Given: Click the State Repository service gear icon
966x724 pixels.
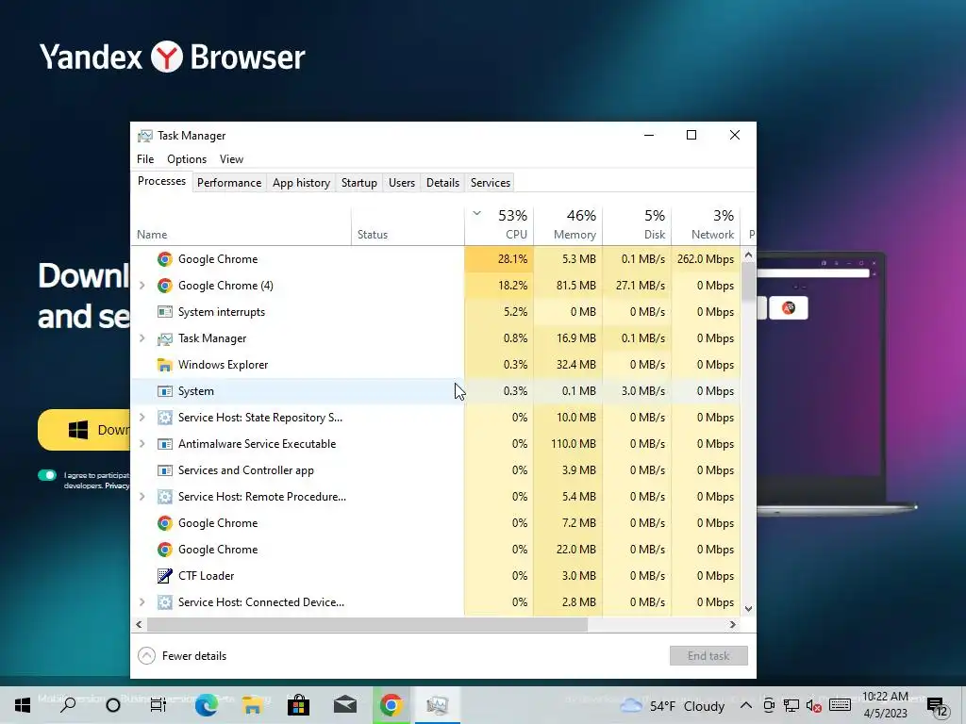Looking at the screenshot, I should coord(164,418).
